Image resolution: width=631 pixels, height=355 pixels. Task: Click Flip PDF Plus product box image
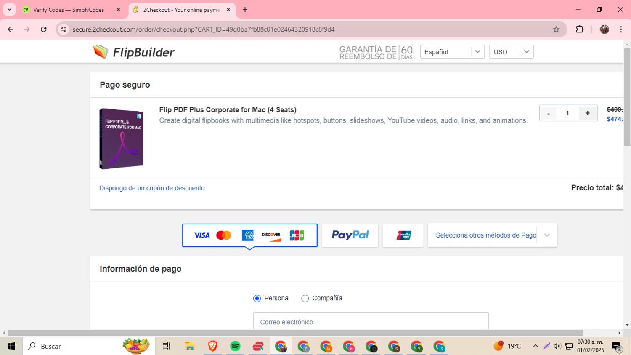coord(121,139)
